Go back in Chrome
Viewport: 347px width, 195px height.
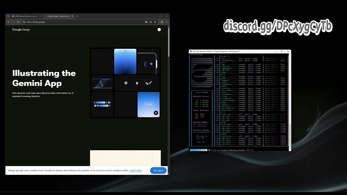8,22
